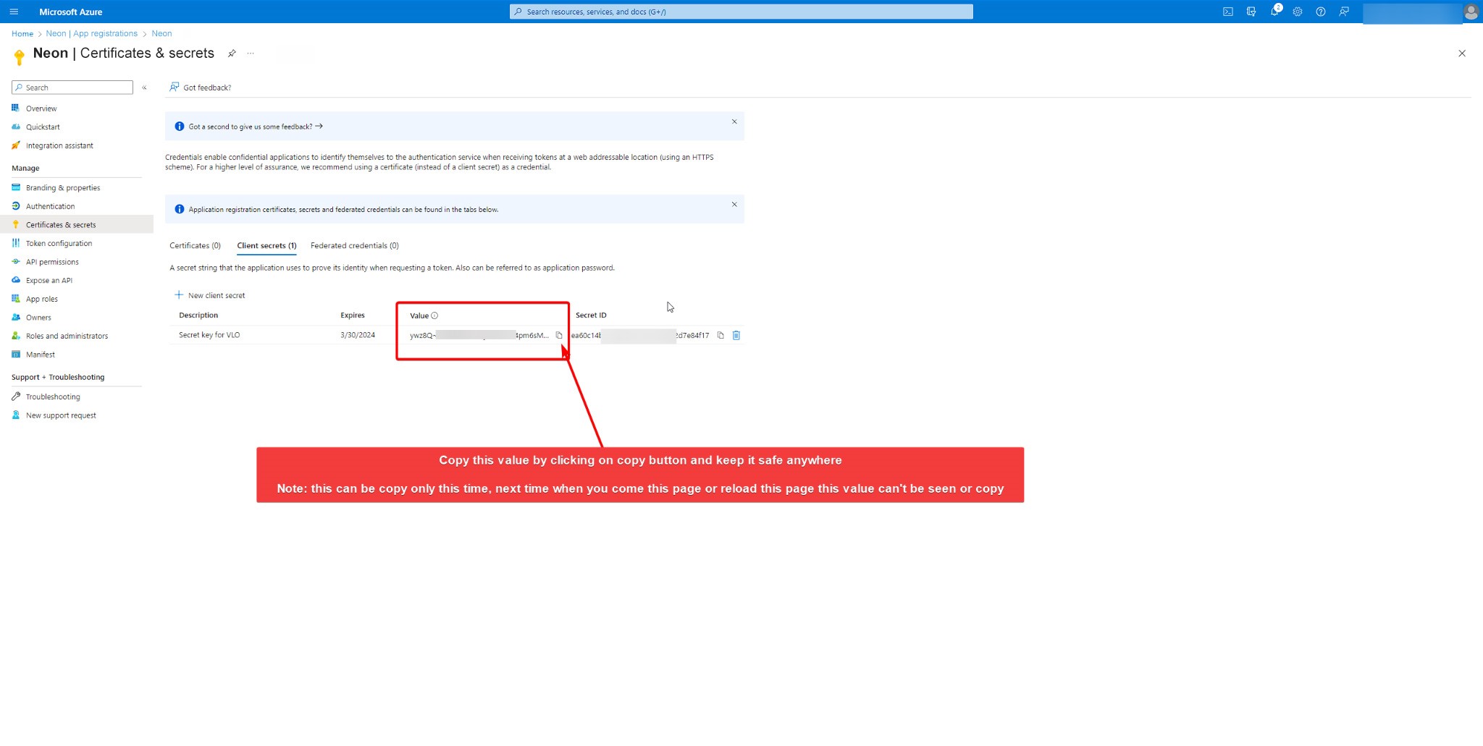This screenshot has width=1483, height=746.
Task: Open the more options ellipsis by title
Action: click(251, 54)
